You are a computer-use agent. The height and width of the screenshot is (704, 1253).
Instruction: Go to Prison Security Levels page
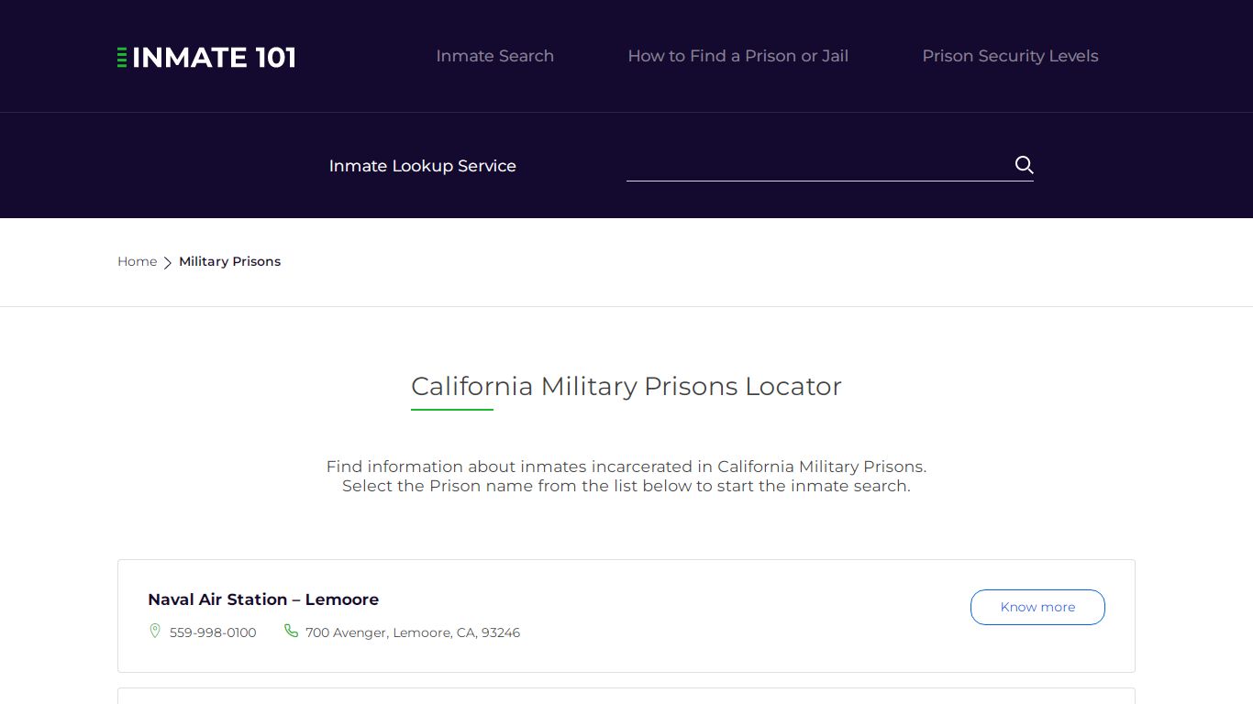1010,56
